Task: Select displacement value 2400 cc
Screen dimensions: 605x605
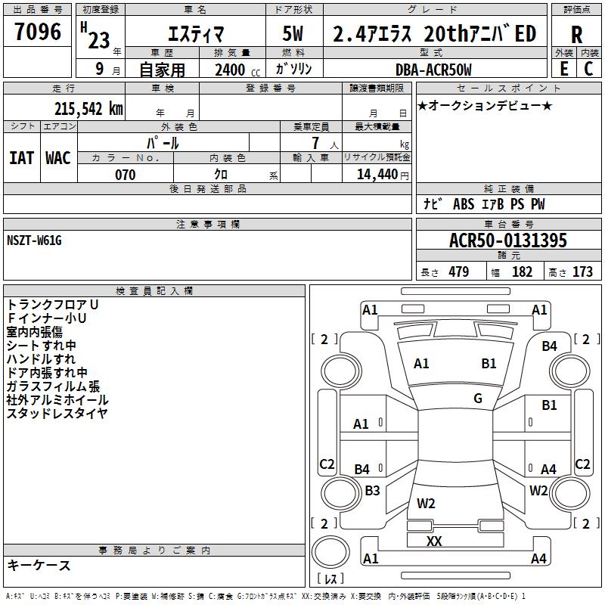Action: coord(237,70)
